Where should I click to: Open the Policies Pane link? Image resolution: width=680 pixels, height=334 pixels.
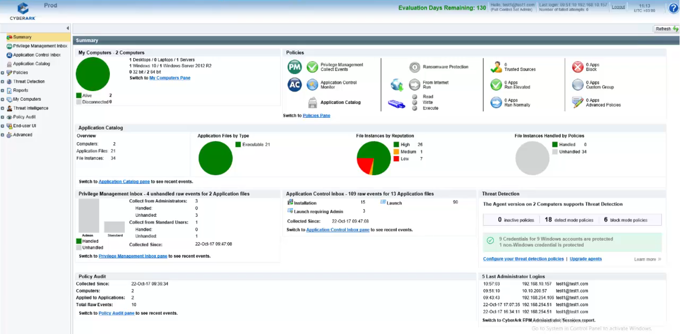[x=316, y=116]
